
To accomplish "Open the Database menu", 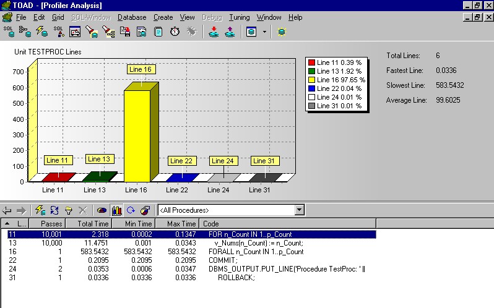I will point(132,17).
